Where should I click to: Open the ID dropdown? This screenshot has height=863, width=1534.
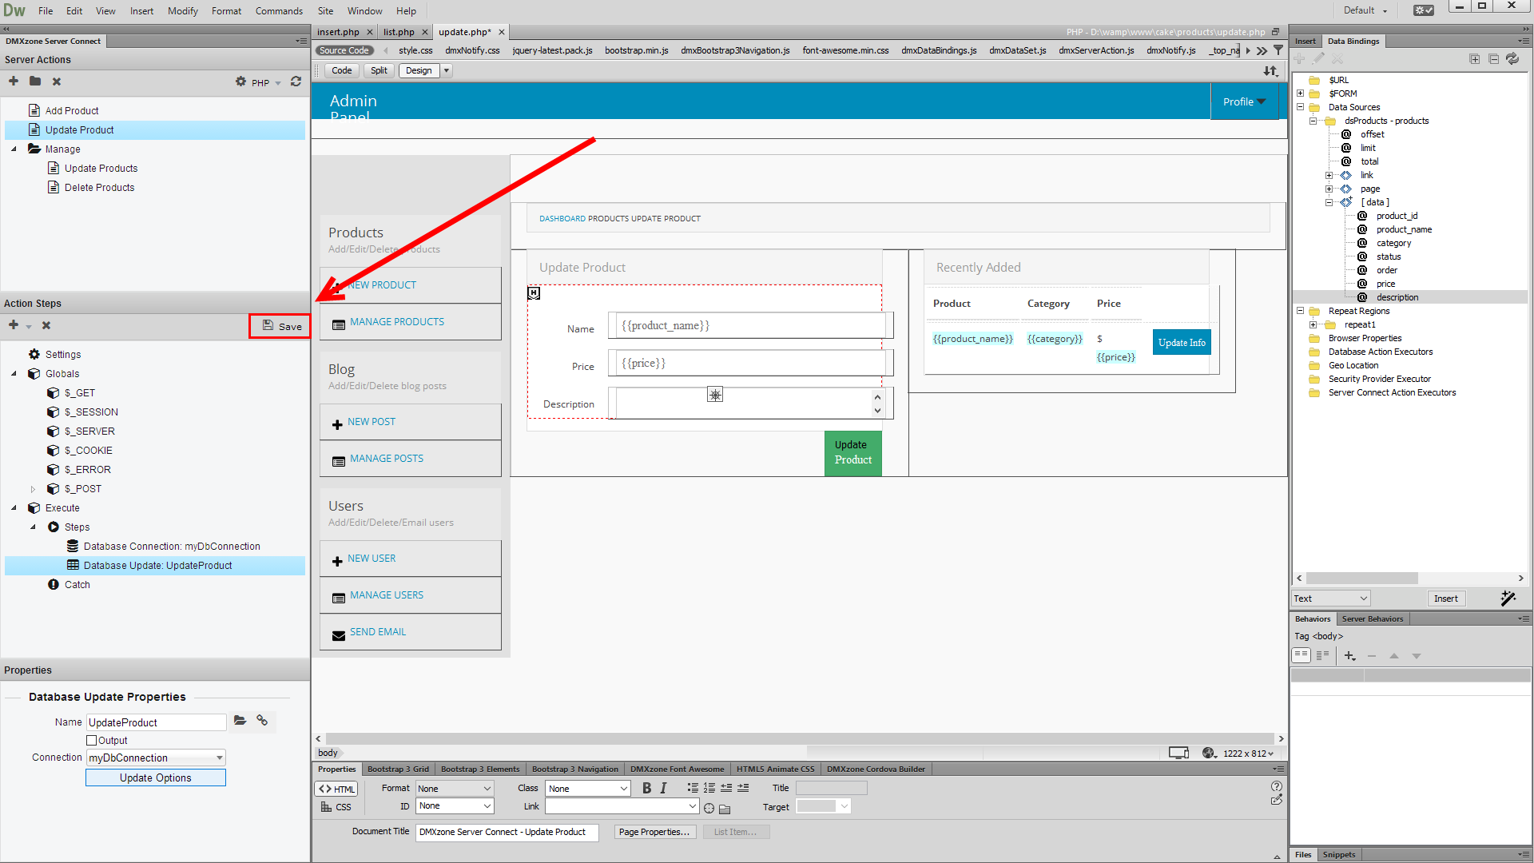(x=455, y=806)
